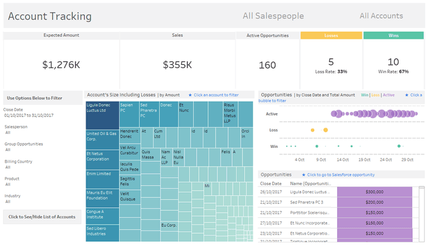Click the green Wins header tile
This screenshot has height=246, width=428.
(394, 35)
